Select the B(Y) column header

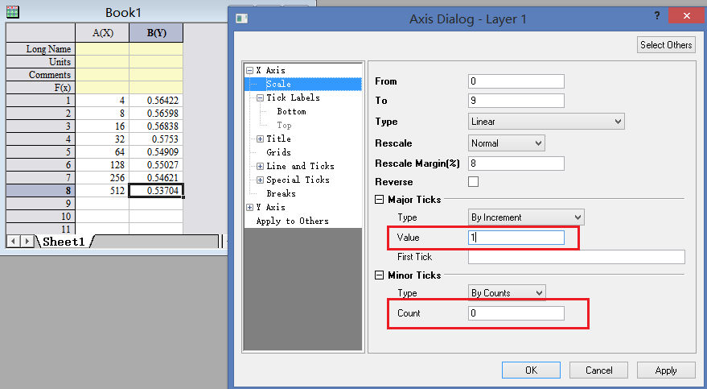(x=157, y=33)
